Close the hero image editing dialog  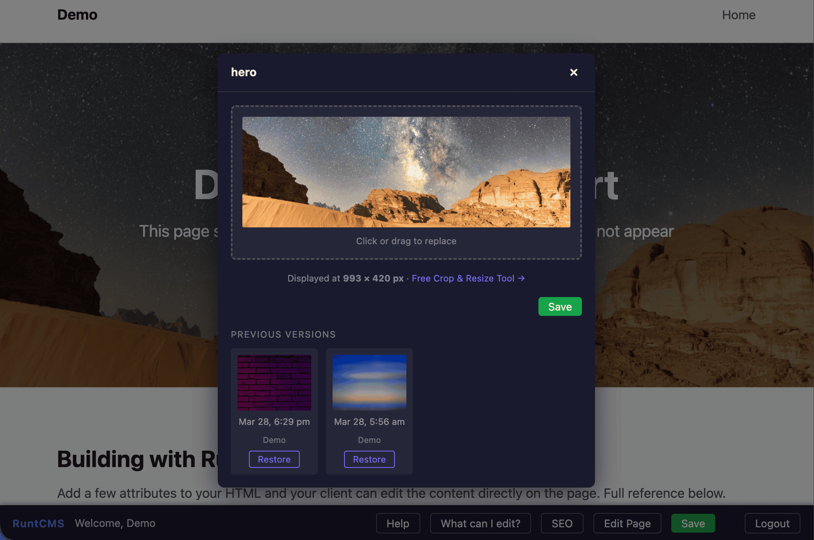(573, 72)
